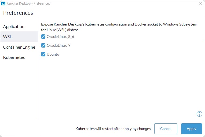Click the Preferences heading
The width and height of the screenshot is (205, 137).
pos(18,13)
